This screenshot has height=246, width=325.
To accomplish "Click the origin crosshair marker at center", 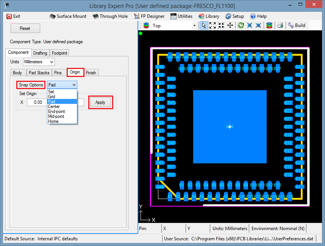I will coord(230,127).
